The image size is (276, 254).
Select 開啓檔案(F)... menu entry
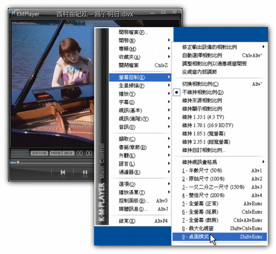tap(140, 32)
